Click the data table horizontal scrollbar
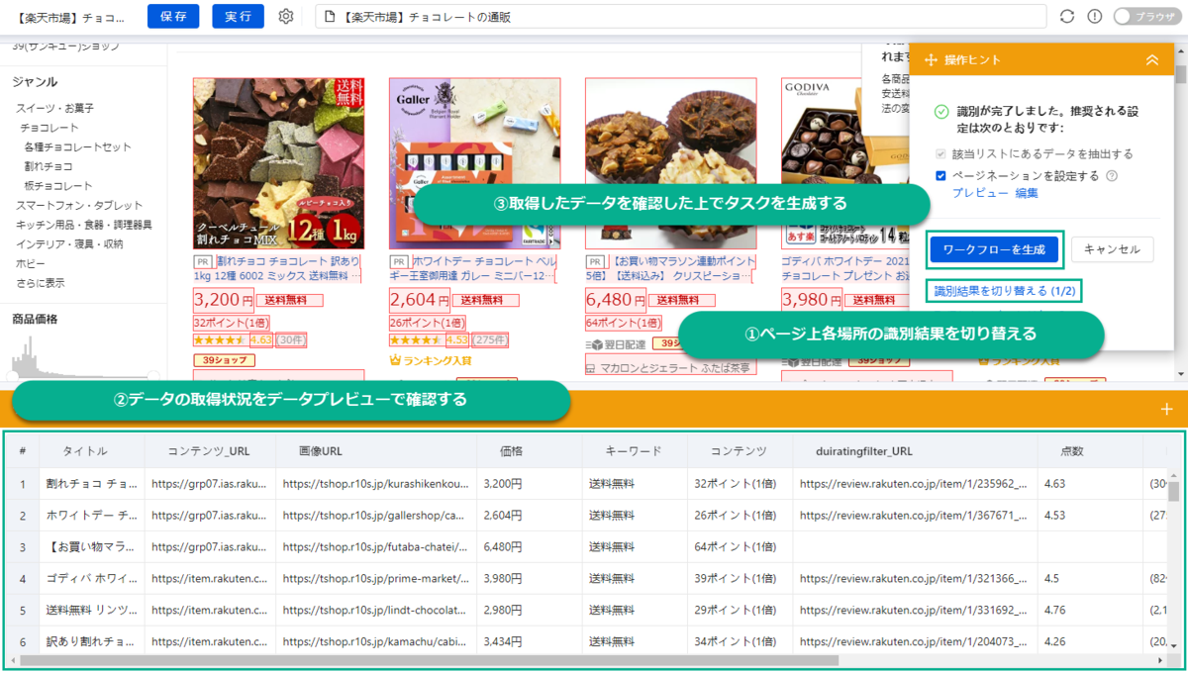This screenshot has width=1188, height=673. coord(429,660)
